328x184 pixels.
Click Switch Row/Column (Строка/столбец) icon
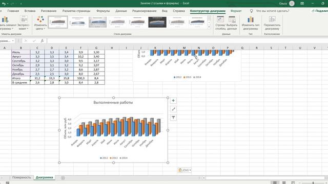pos(220,23)
